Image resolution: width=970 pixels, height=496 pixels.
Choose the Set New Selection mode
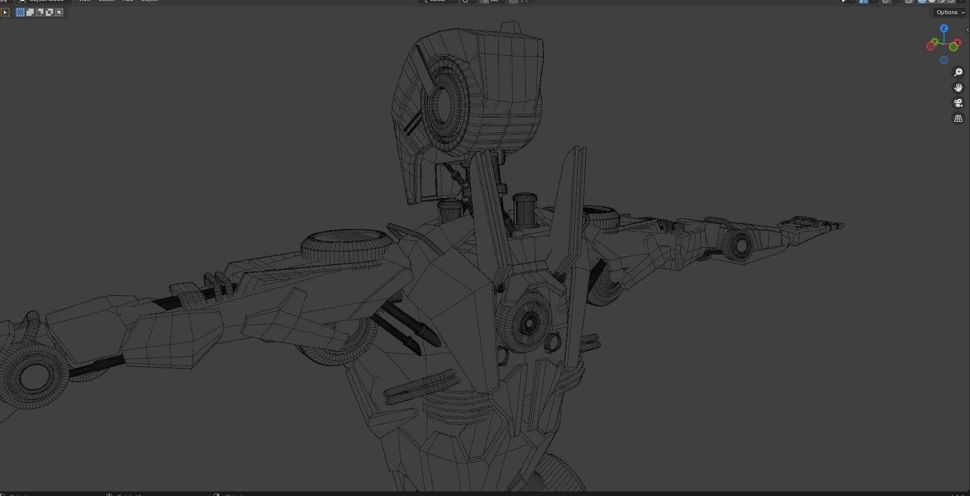tap(20, 12)
